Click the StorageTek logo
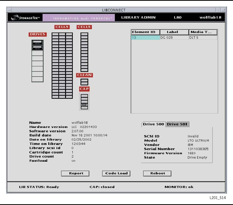Viewport: 233px width, 205px height. tap(25, 18)
